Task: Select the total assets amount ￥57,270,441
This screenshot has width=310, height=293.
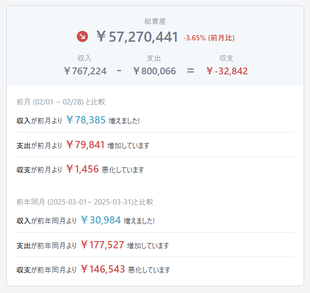Action: point(137,37)
